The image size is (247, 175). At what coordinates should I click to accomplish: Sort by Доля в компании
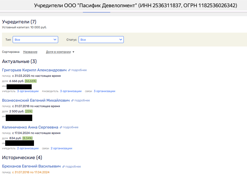(58, 52)
